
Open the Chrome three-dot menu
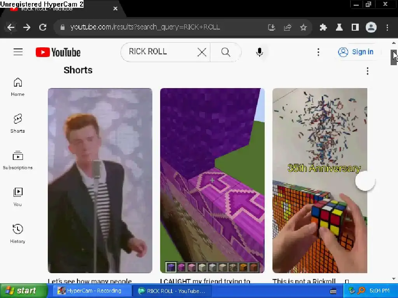point(387,28)
